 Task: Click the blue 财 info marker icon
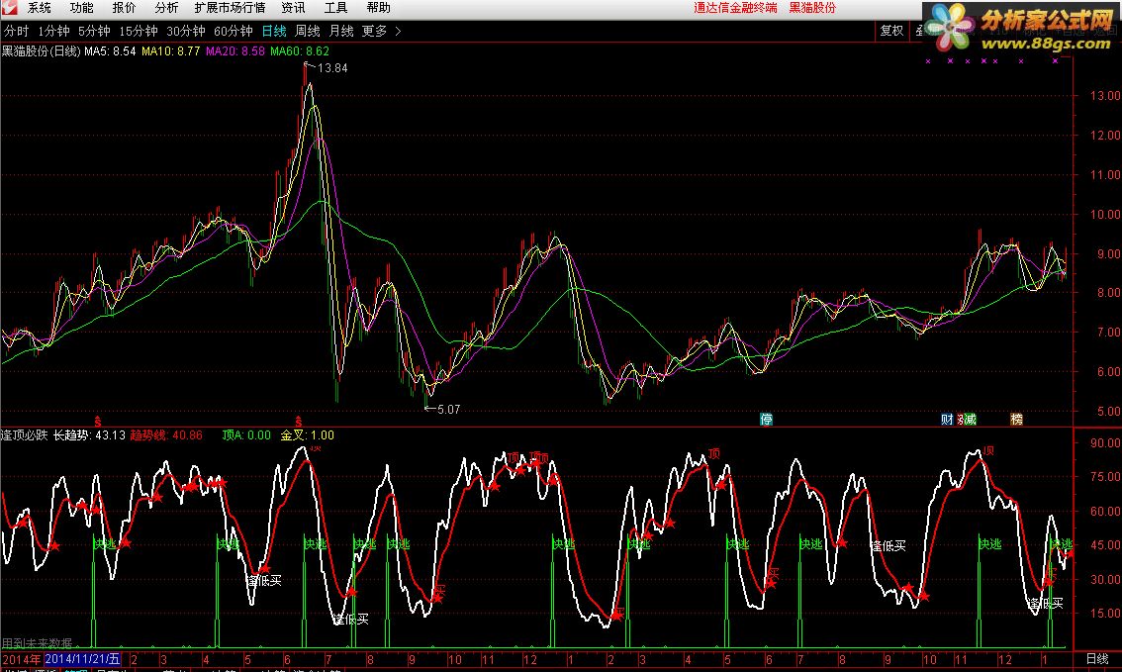tap(947, 420)
